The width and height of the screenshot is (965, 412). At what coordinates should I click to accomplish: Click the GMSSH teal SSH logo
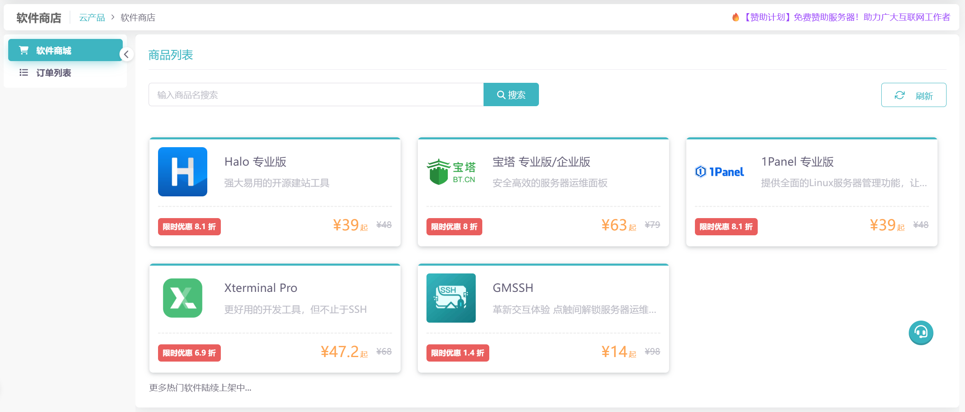[x=451, y=298]
